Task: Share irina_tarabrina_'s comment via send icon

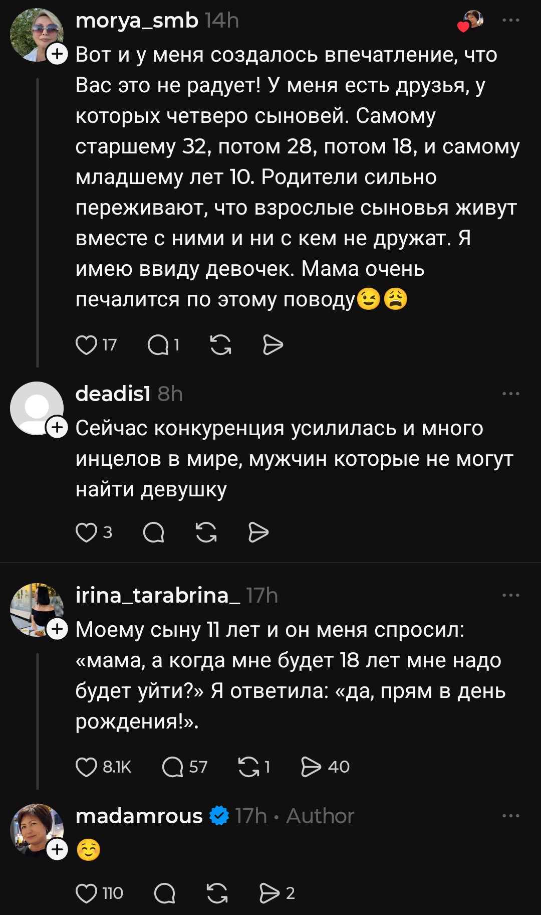Action: (311, 767)
